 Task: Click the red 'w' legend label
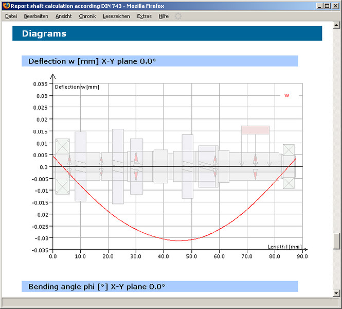(286, 95)
